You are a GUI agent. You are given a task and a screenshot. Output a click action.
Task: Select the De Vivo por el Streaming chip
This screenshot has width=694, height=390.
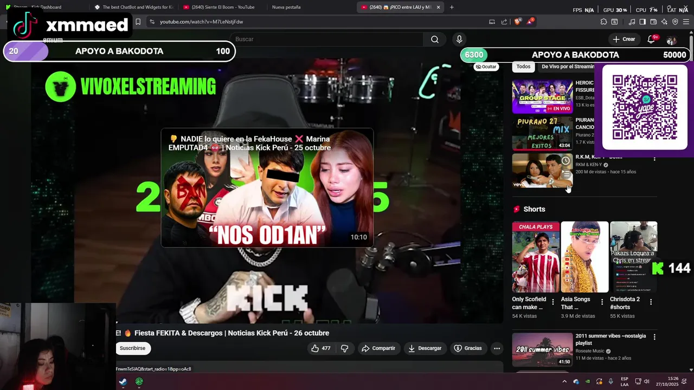coord(567,67)
